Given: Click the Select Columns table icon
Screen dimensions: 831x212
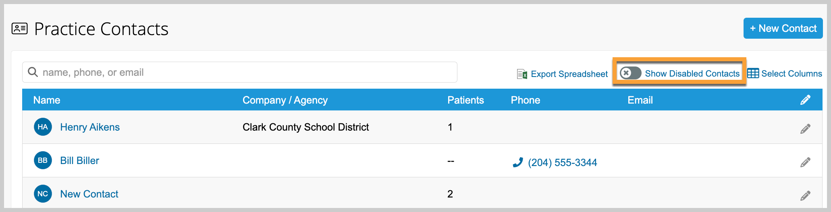Looking at the screenshot, I should pos(753,73).
